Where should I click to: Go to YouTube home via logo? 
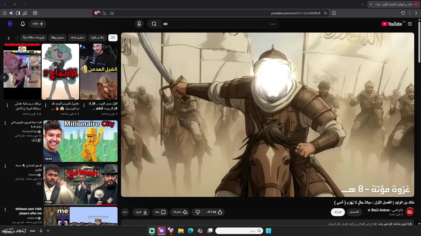(x=392, y=24)
